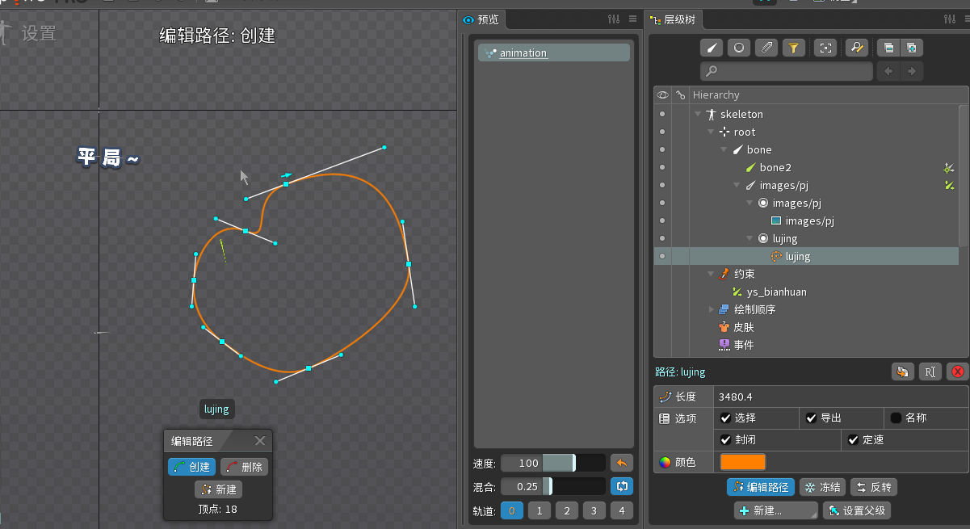Collapse the lujing slot node
The image size is (970, 529).
pos(750,238)
